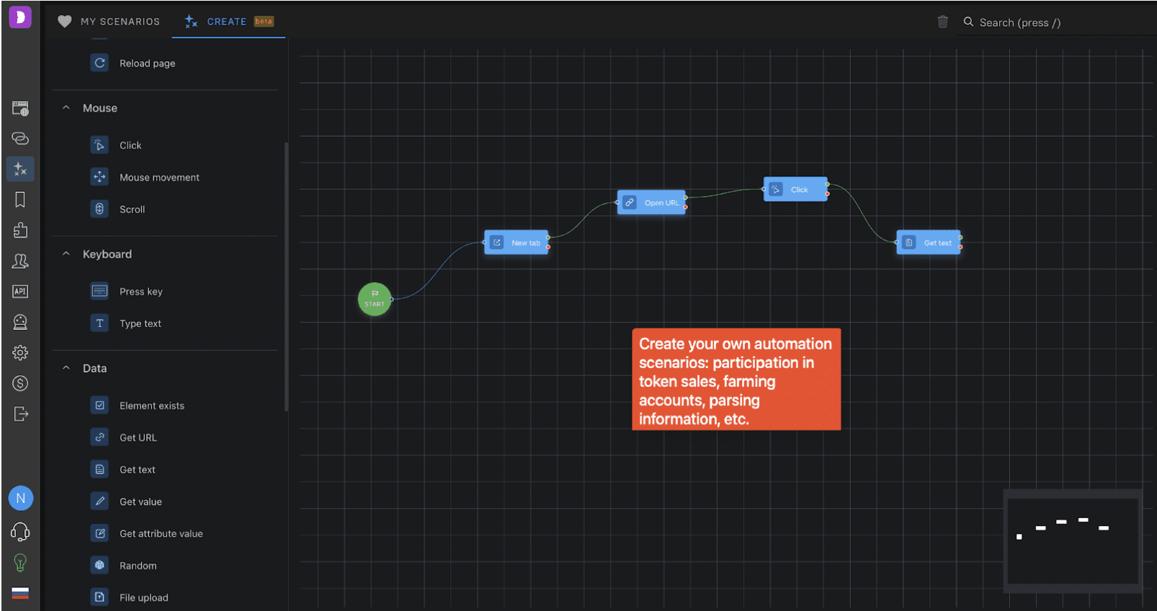The image size is (1157, 611).
Task: Click the API icon in left sidebar
Action: (20, 291)
